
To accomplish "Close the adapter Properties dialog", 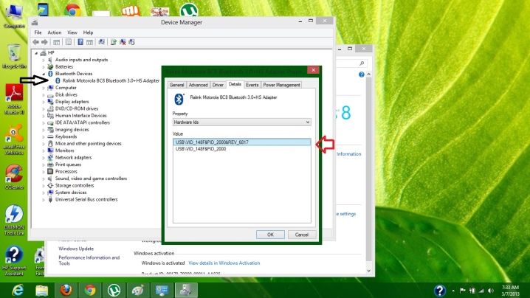I will pyautogui.click(x=313, y=70).
